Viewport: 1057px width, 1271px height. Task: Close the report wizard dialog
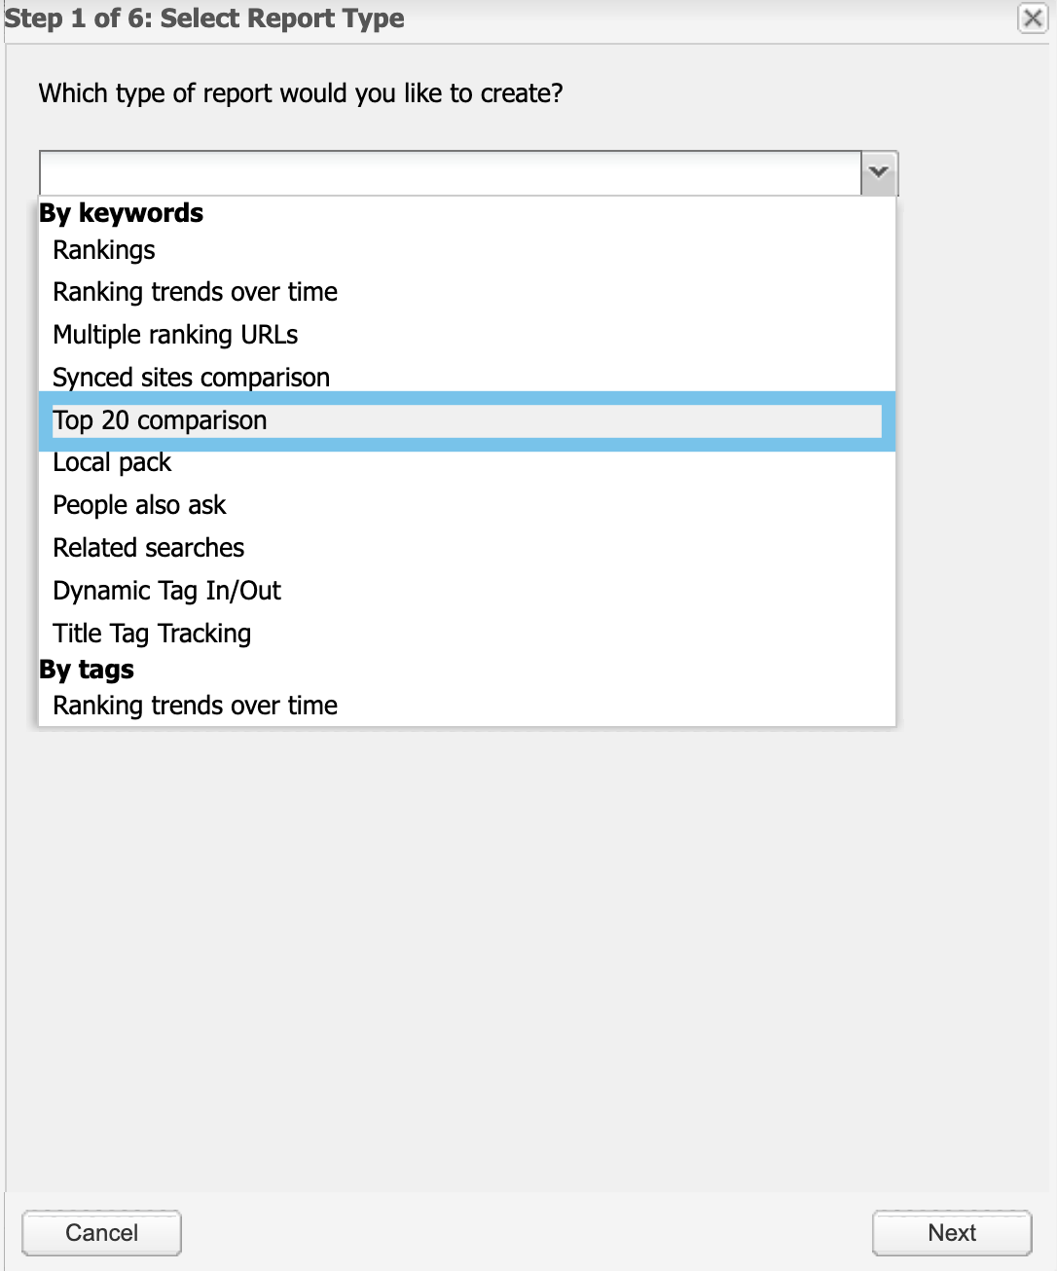click(x=1032, y=18)
